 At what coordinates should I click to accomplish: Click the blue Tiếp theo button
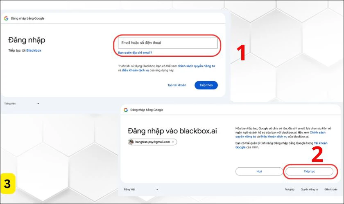click(206, 85)
